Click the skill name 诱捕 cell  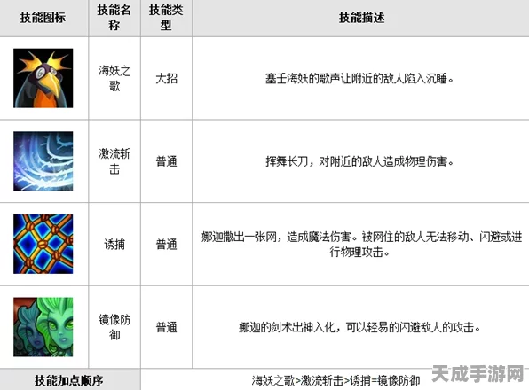coord(114,244)
